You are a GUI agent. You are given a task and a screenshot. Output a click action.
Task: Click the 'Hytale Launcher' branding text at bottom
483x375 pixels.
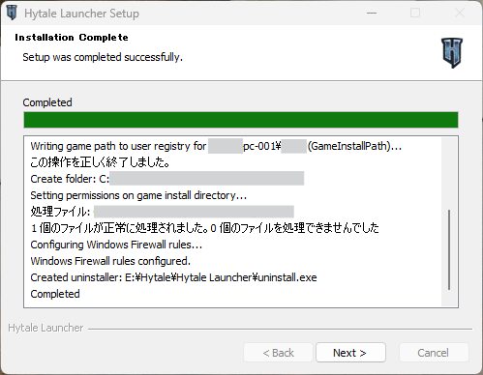[45, 328]
